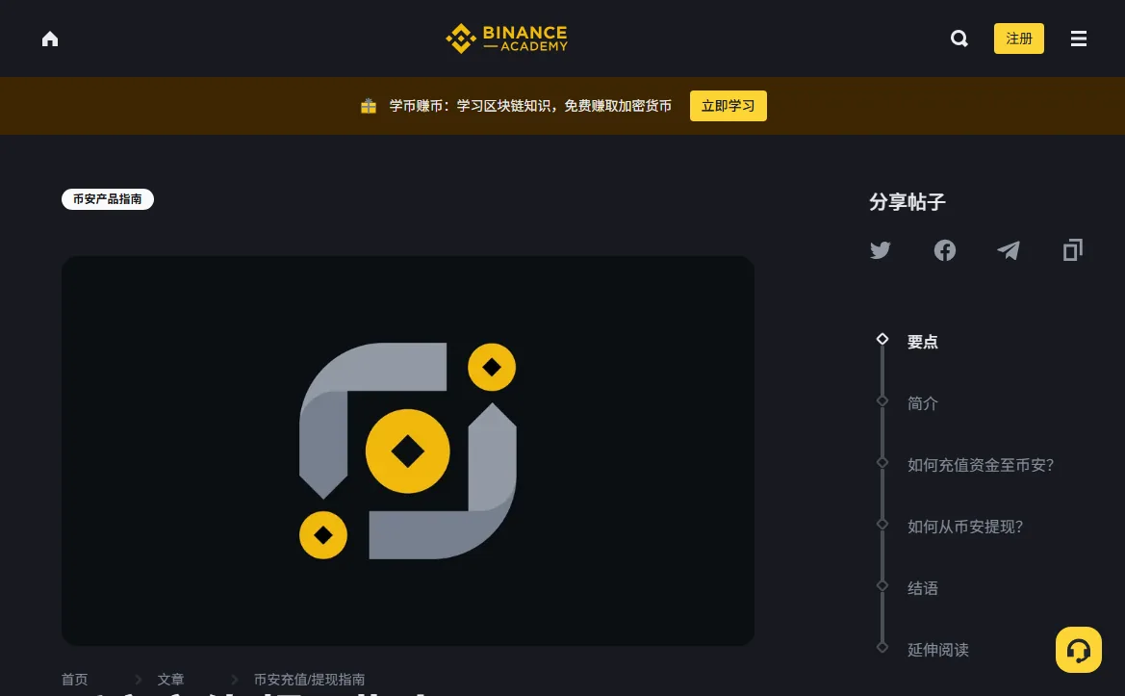Click the Binance Academy logo

pos(506,39)
